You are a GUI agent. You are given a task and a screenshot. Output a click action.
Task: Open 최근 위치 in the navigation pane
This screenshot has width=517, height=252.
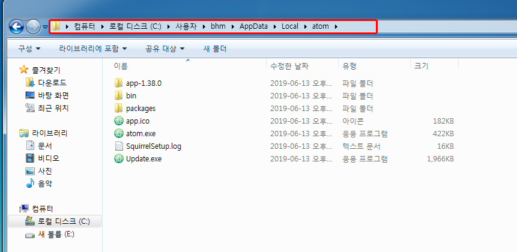[53, 108]
